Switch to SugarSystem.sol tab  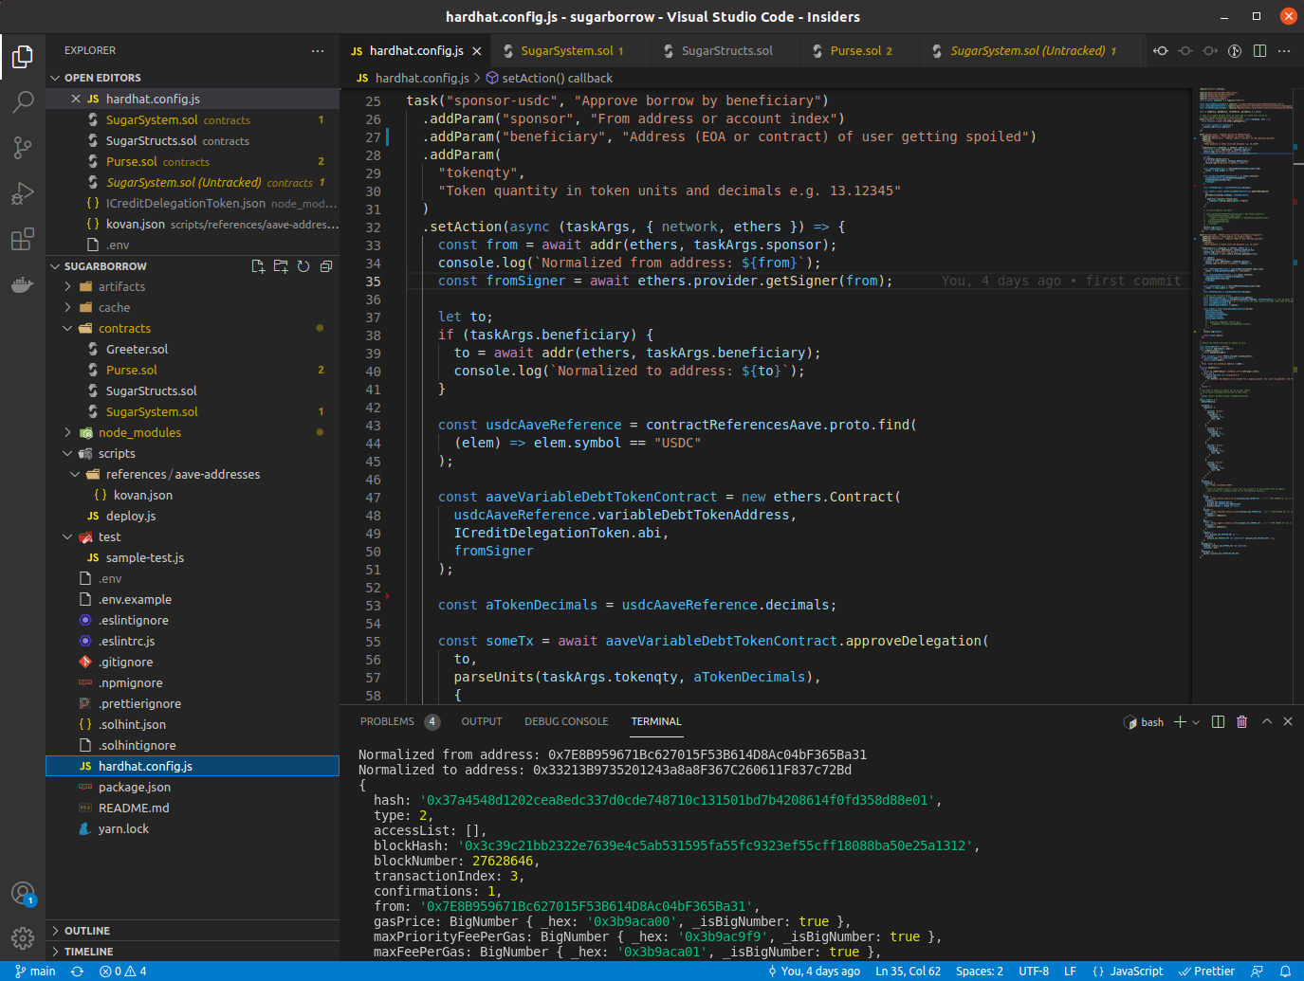571,51
